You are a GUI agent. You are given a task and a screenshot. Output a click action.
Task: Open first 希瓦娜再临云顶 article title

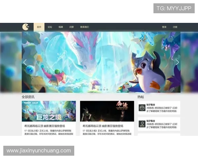(44, 126)
